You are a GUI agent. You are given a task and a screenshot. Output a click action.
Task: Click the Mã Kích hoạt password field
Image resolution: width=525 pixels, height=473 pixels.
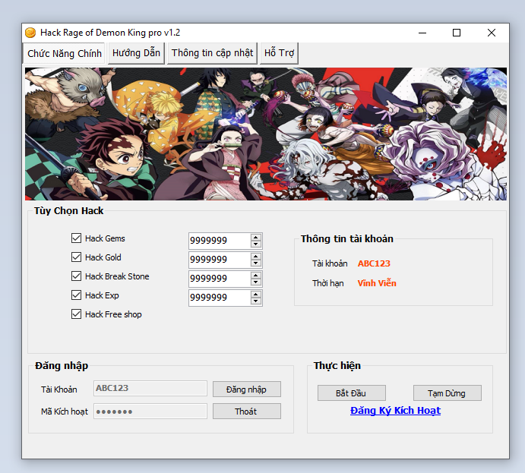[x=150, y=412]
